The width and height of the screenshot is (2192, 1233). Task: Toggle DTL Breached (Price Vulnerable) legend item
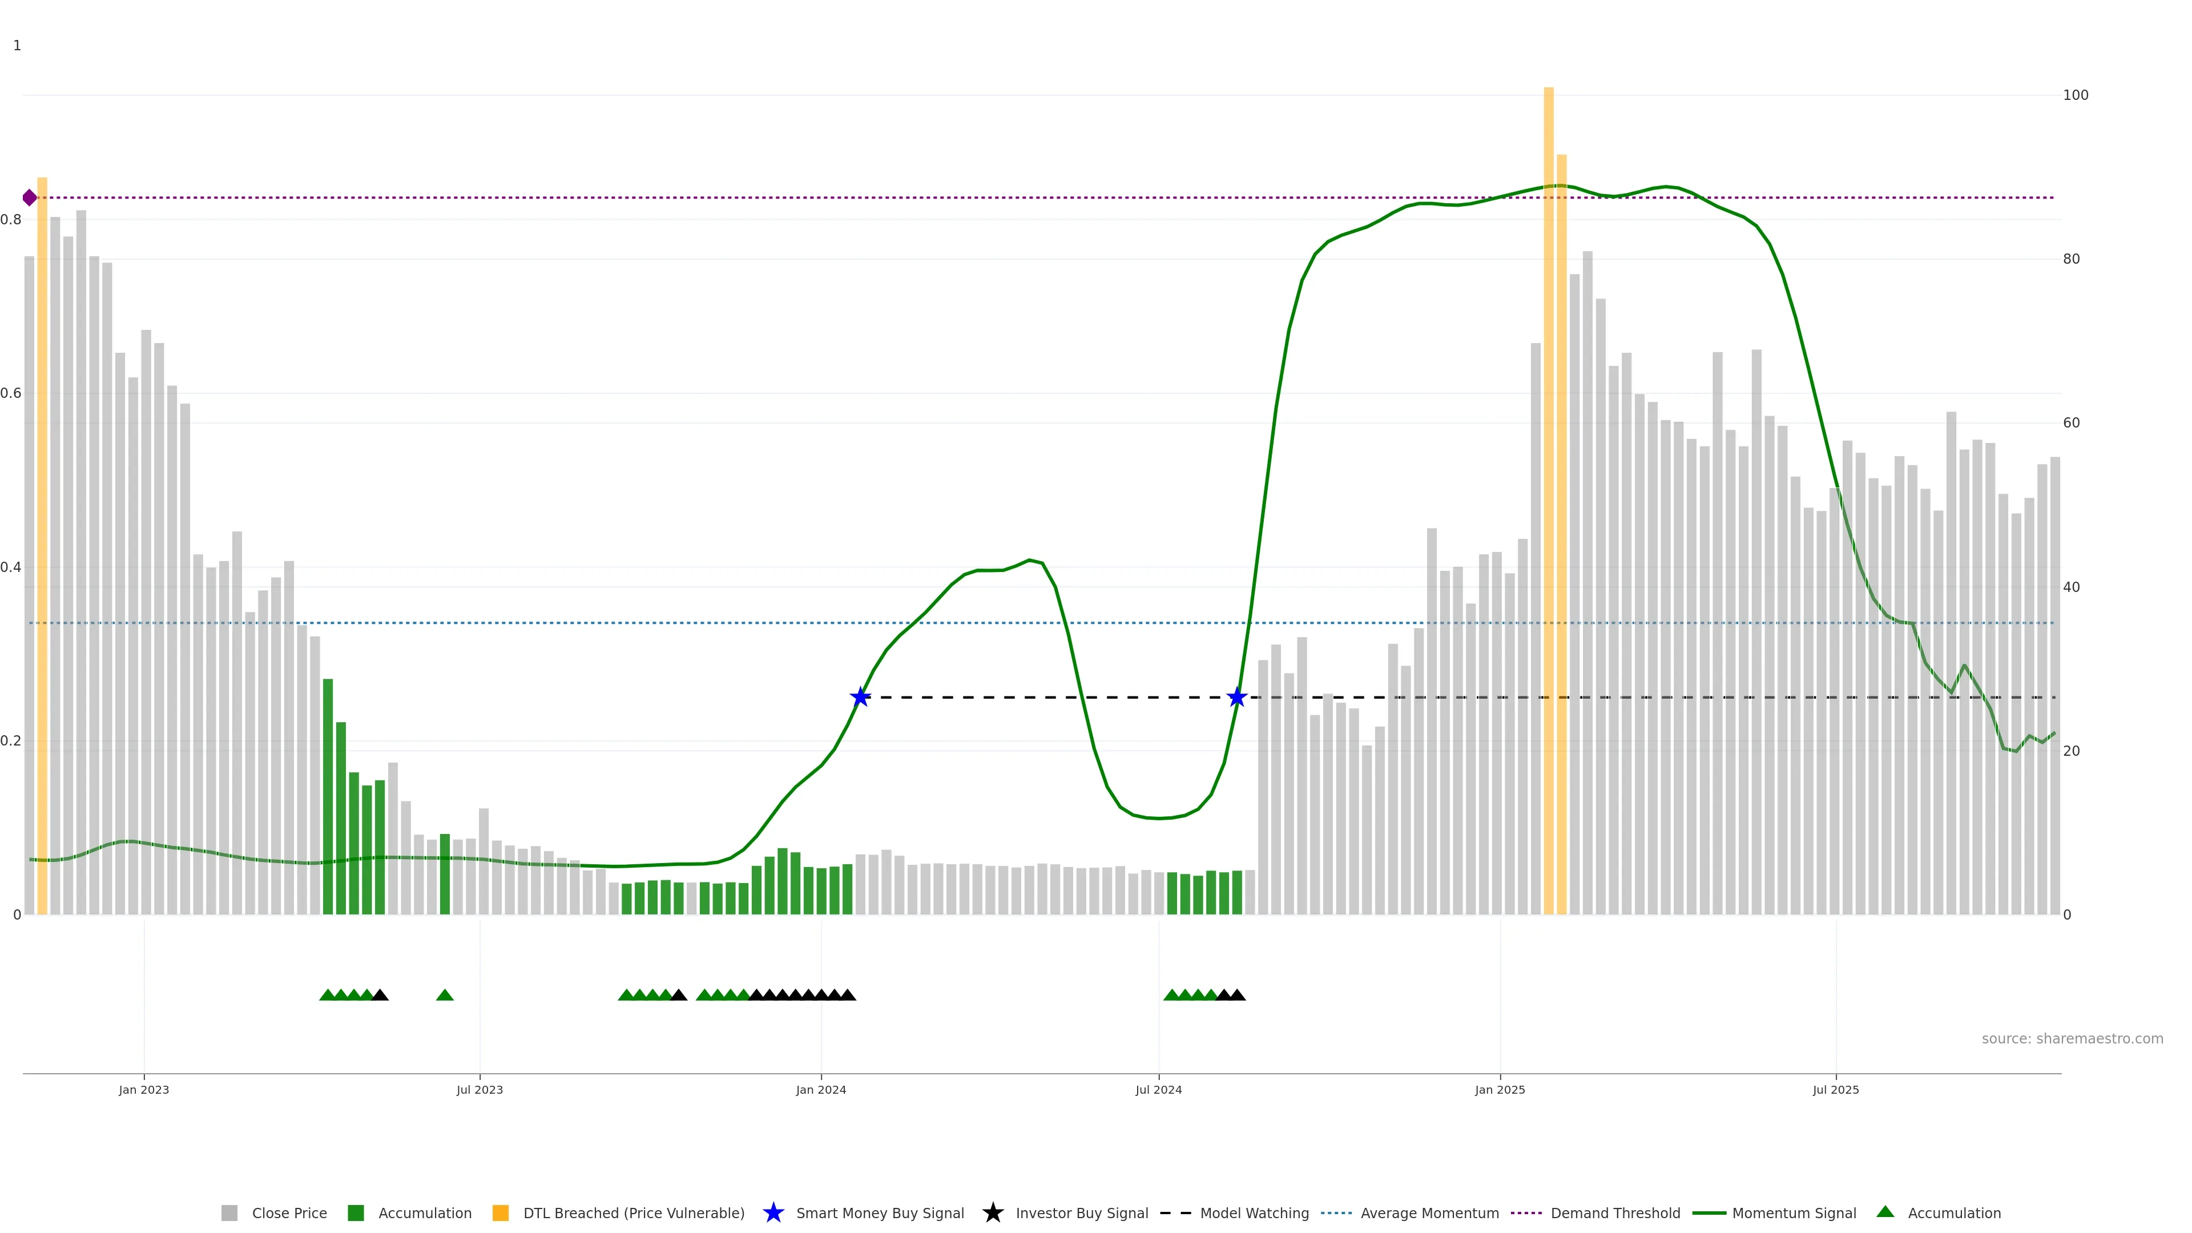(633, 1212)
